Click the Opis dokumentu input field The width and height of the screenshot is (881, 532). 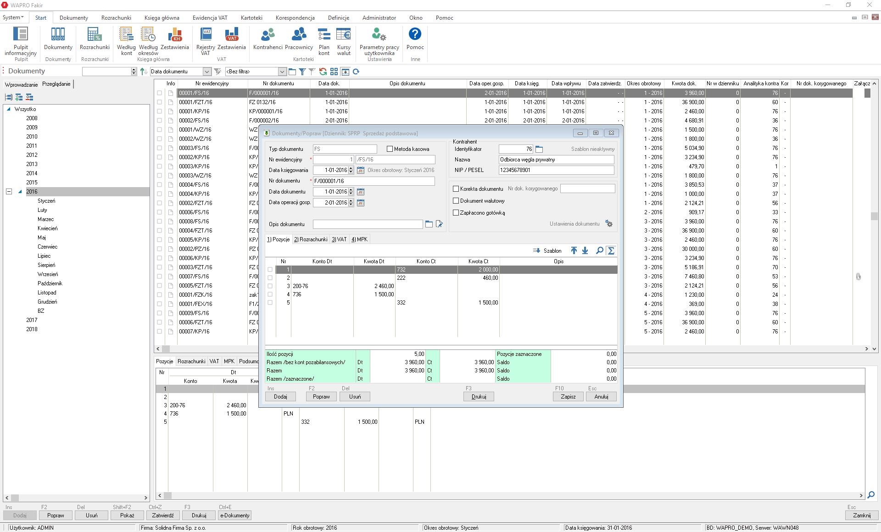367,224
